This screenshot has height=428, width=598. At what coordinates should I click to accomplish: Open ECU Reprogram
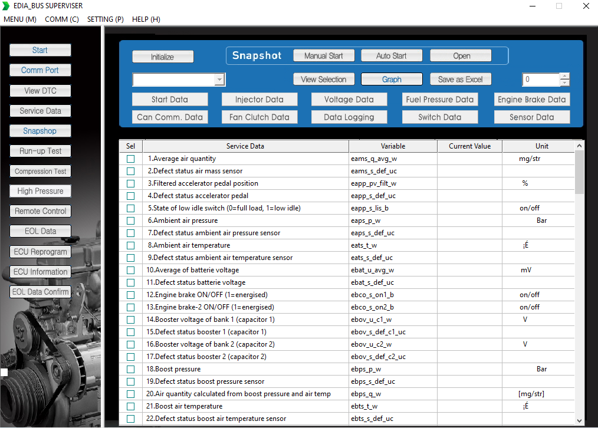click(40, 252)
